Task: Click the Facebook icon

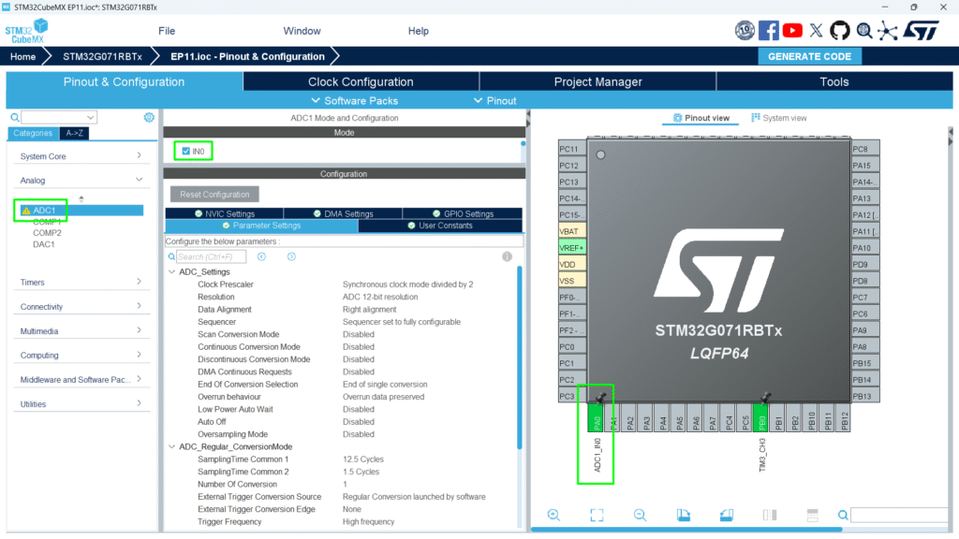Action: 769,31
